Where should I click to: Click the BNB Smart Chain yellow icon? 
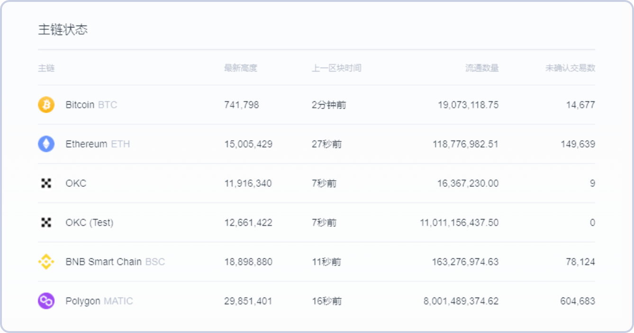tap(46, 262)
